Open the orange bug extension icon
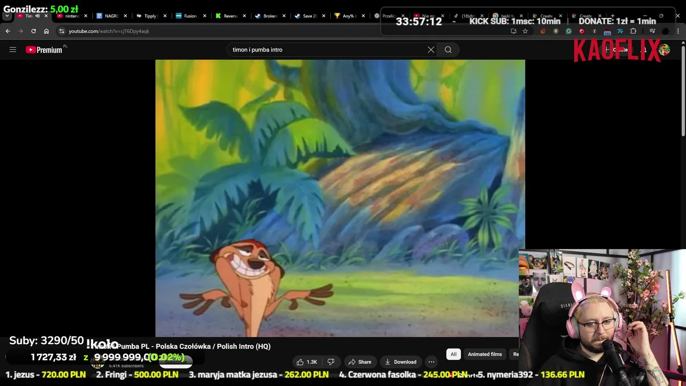Screen dimensions: 686x386 543,31
